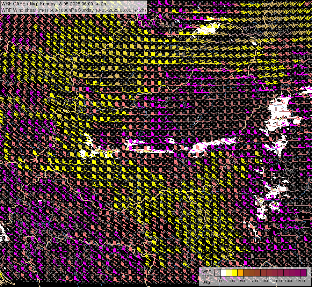This screenshot has height=287, width=312.
Task: Click the transparent first legend swatch below 100
Action: pyautogui.click(x=217, y=273)
